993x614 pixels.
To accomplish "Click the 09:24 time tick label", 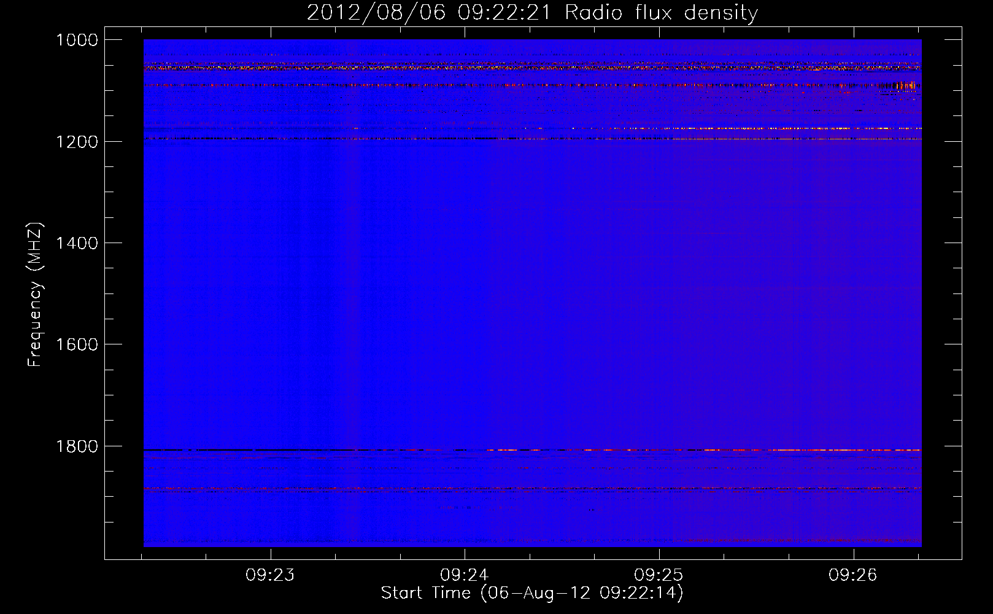I will pos(465,575).
